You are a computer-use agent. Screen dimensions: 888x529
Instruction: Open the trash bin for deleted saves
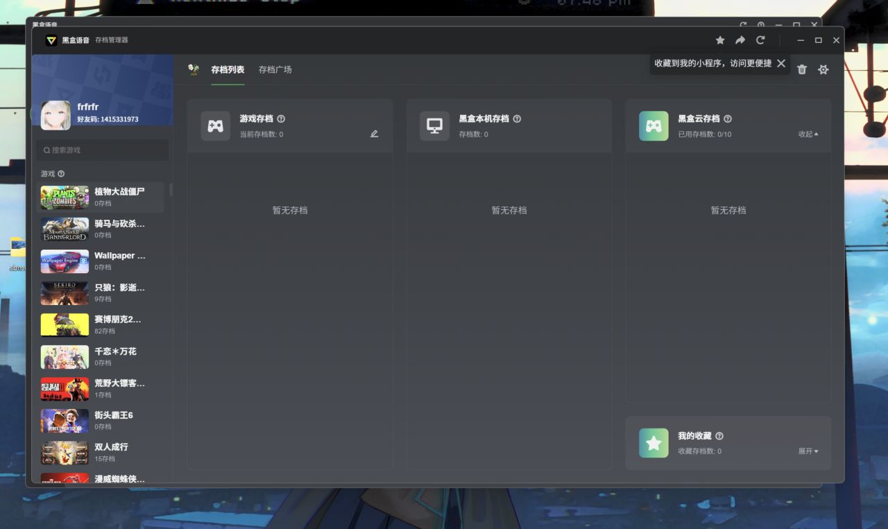tap(802, 69)
